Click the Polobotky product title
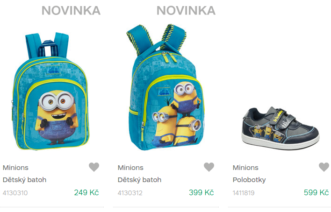Image resolution: width=331 pixels, height=212 pixels. coord(249,180)
